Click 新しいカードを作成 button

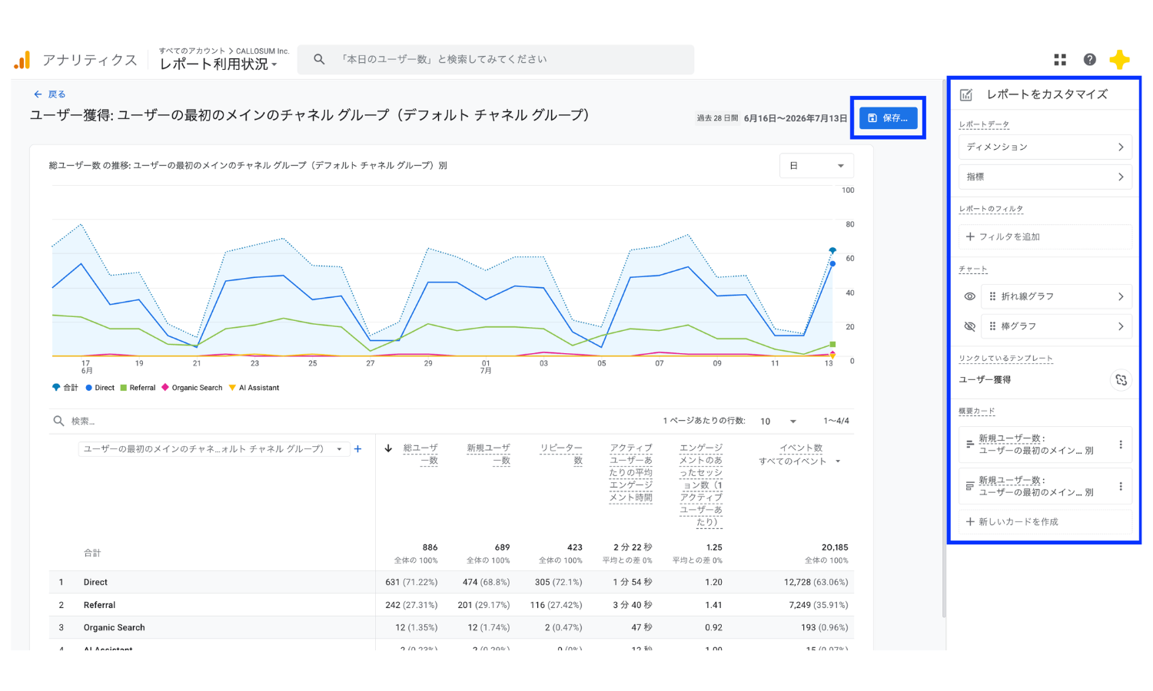1045,522
